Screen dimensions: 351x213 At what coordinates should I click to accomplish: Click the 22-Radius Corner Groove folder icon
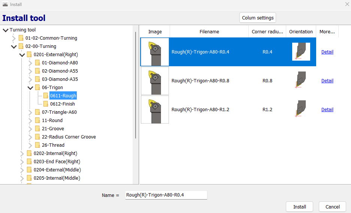(37, 137)
